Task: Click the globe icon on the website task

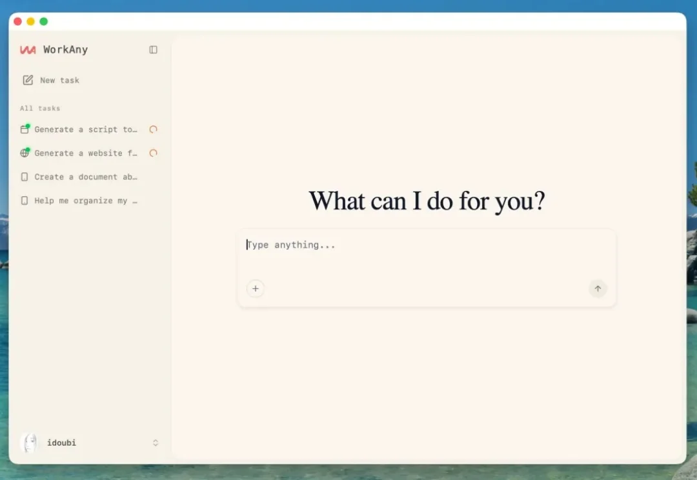Action: [24, 153]
